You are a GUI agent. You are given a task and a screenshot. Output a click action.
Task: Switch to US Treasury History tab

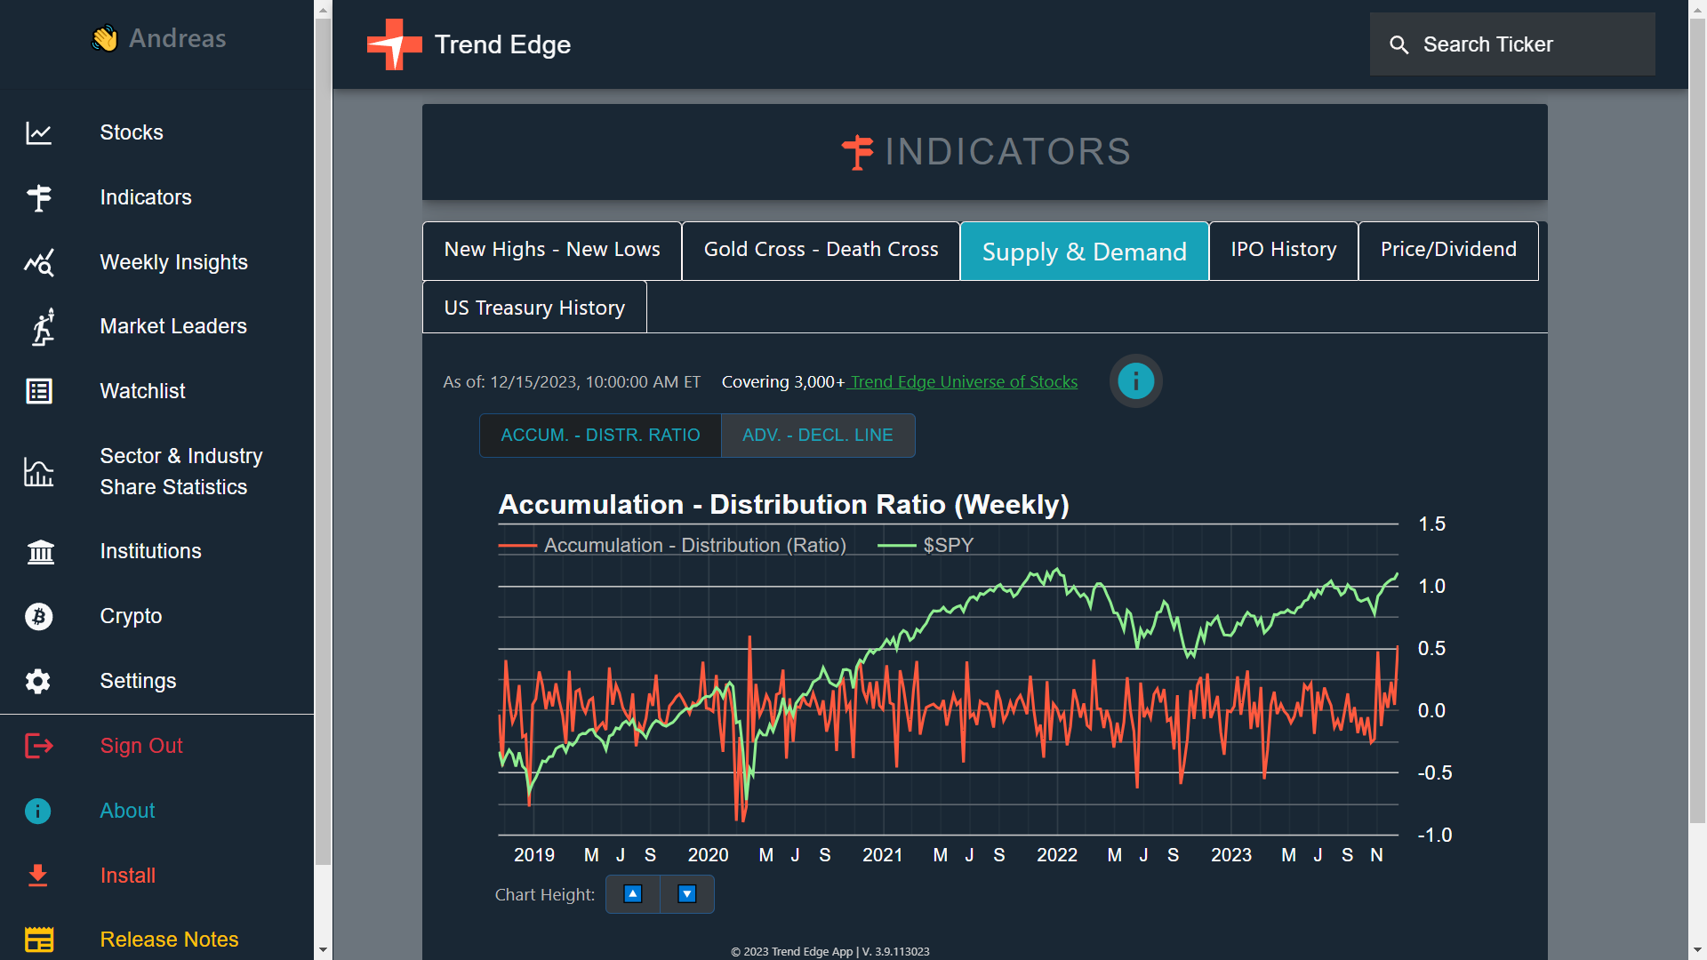534,308
